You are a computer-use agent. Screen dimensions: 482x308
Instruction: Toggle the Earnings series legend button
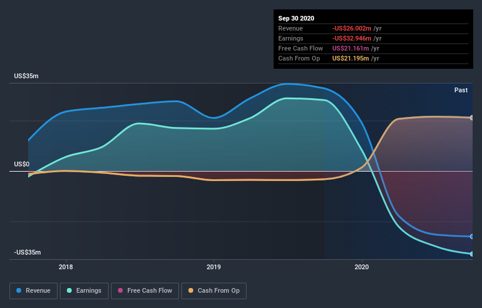click(x=84, y=291)
